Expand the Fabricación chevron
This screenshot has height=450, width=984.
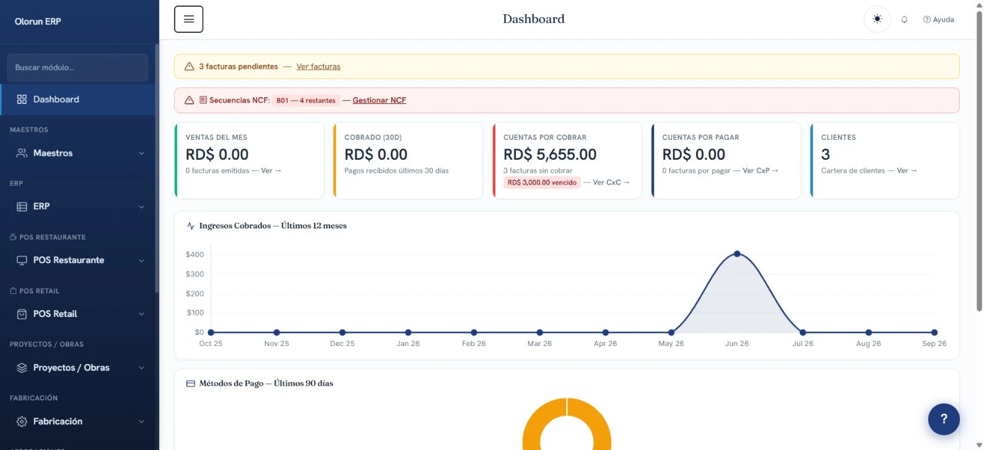[x=141, y=422]
